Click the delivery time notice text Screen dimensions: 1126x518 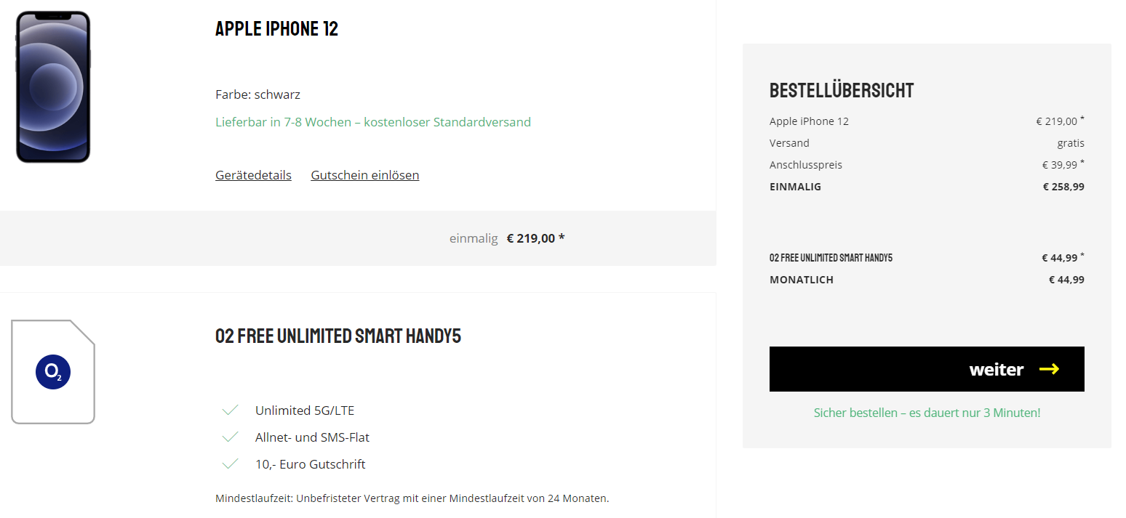point(372,122)
